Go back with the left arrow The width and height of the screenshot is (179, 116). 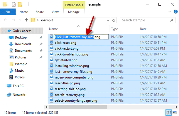tap(6, 20)
